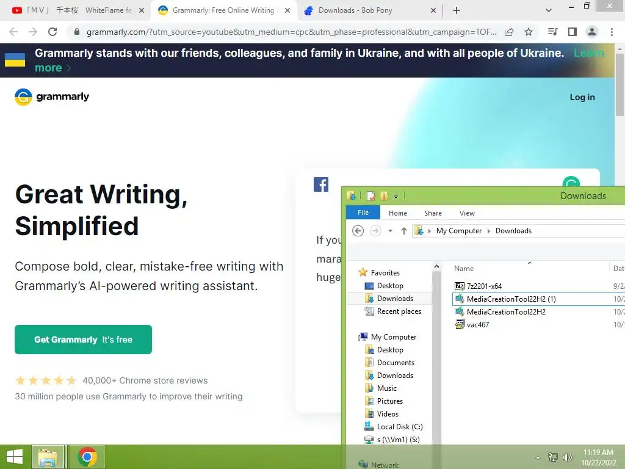This screenshot has height=469, width=625.
Task: Close the Downloads - Bob Pony tab
Action: (433, 10)
